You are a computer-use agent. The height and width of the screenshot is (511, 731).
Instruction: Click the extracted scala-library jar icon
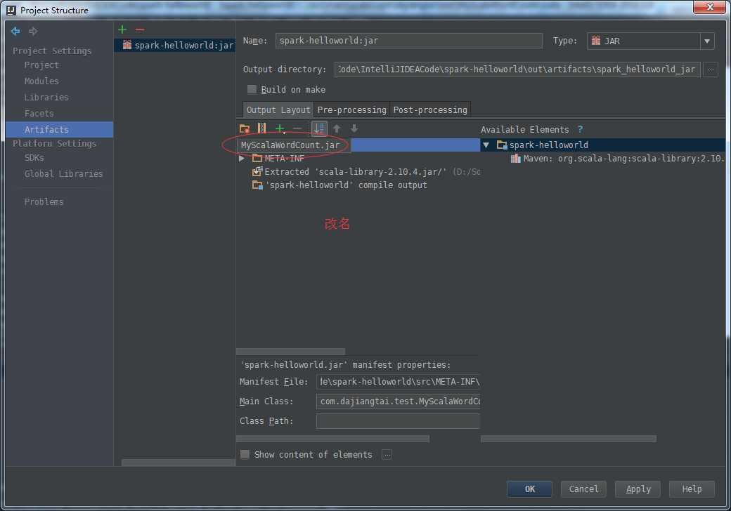[x=257, y=172]
